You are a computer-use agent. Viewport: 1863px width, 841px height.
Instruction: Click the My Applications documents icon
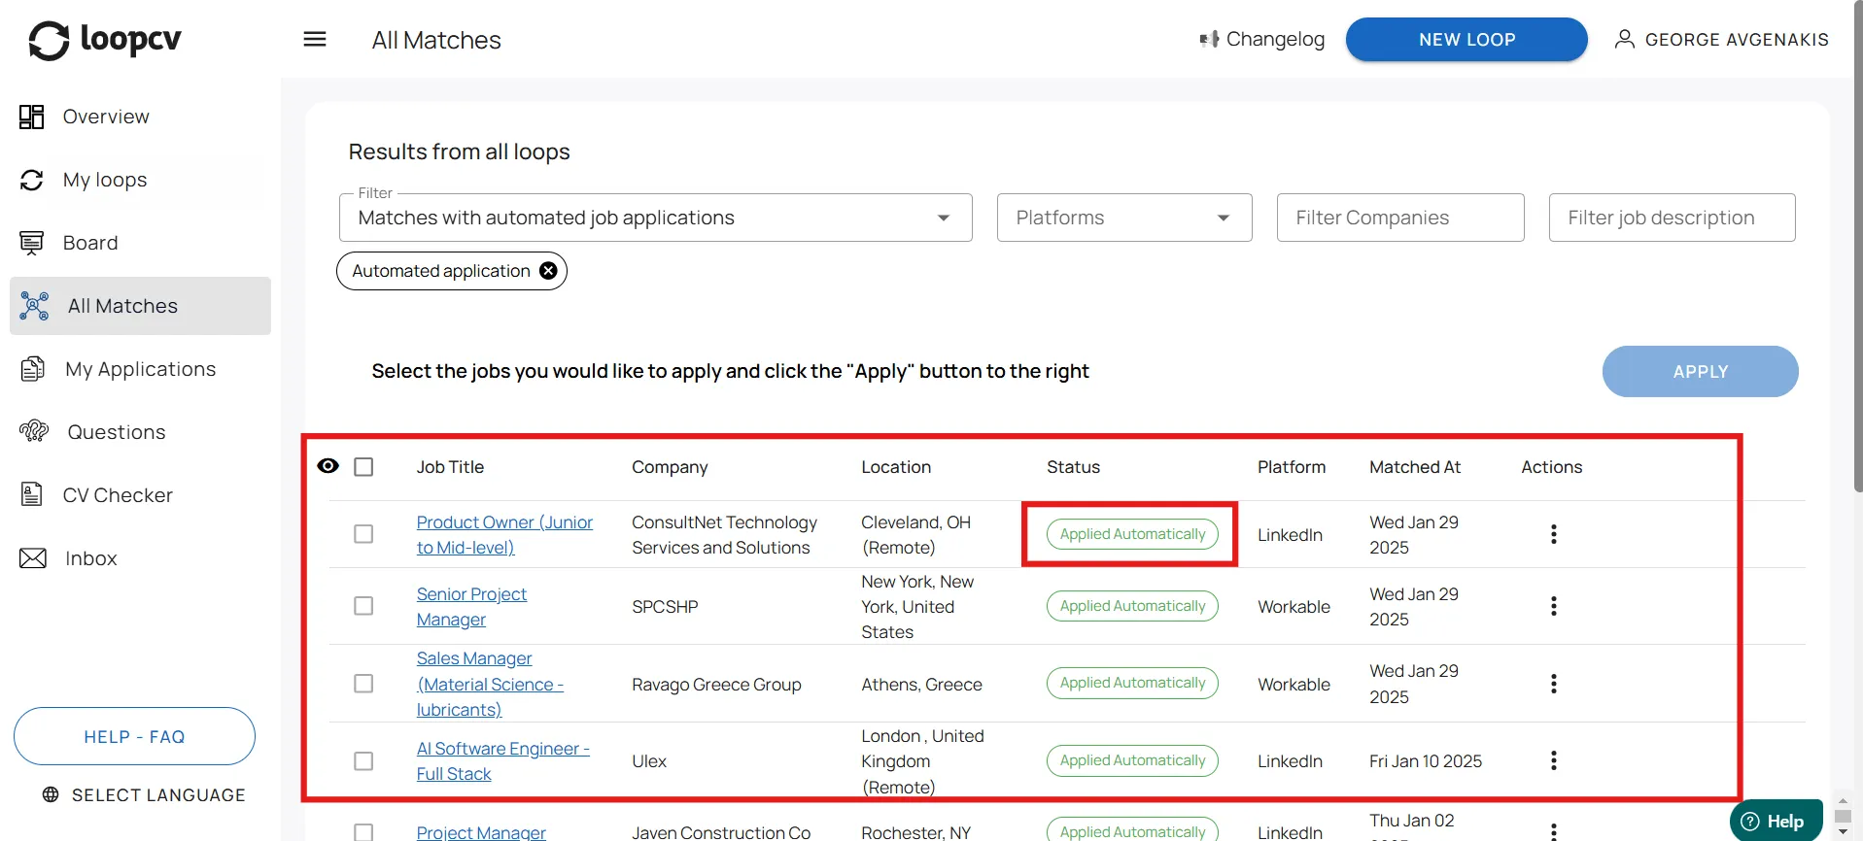[x=33, y=369]
